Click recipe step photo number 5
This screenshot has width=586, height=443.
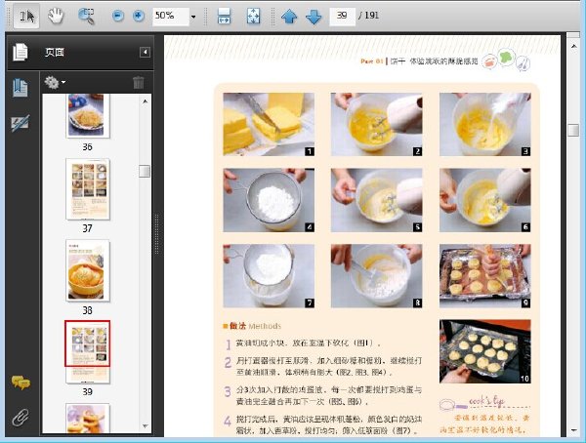tap(376, 200)
